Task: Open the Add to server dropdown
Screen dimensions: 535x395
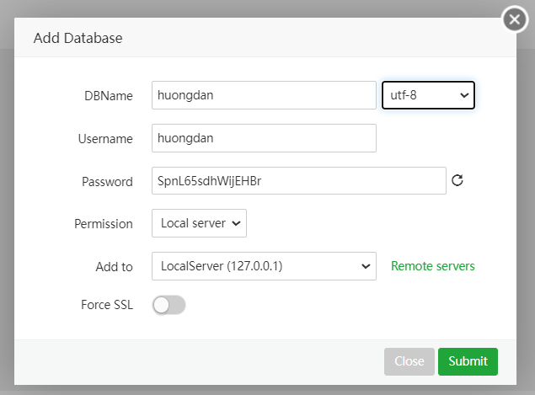Action: point(263,266)
